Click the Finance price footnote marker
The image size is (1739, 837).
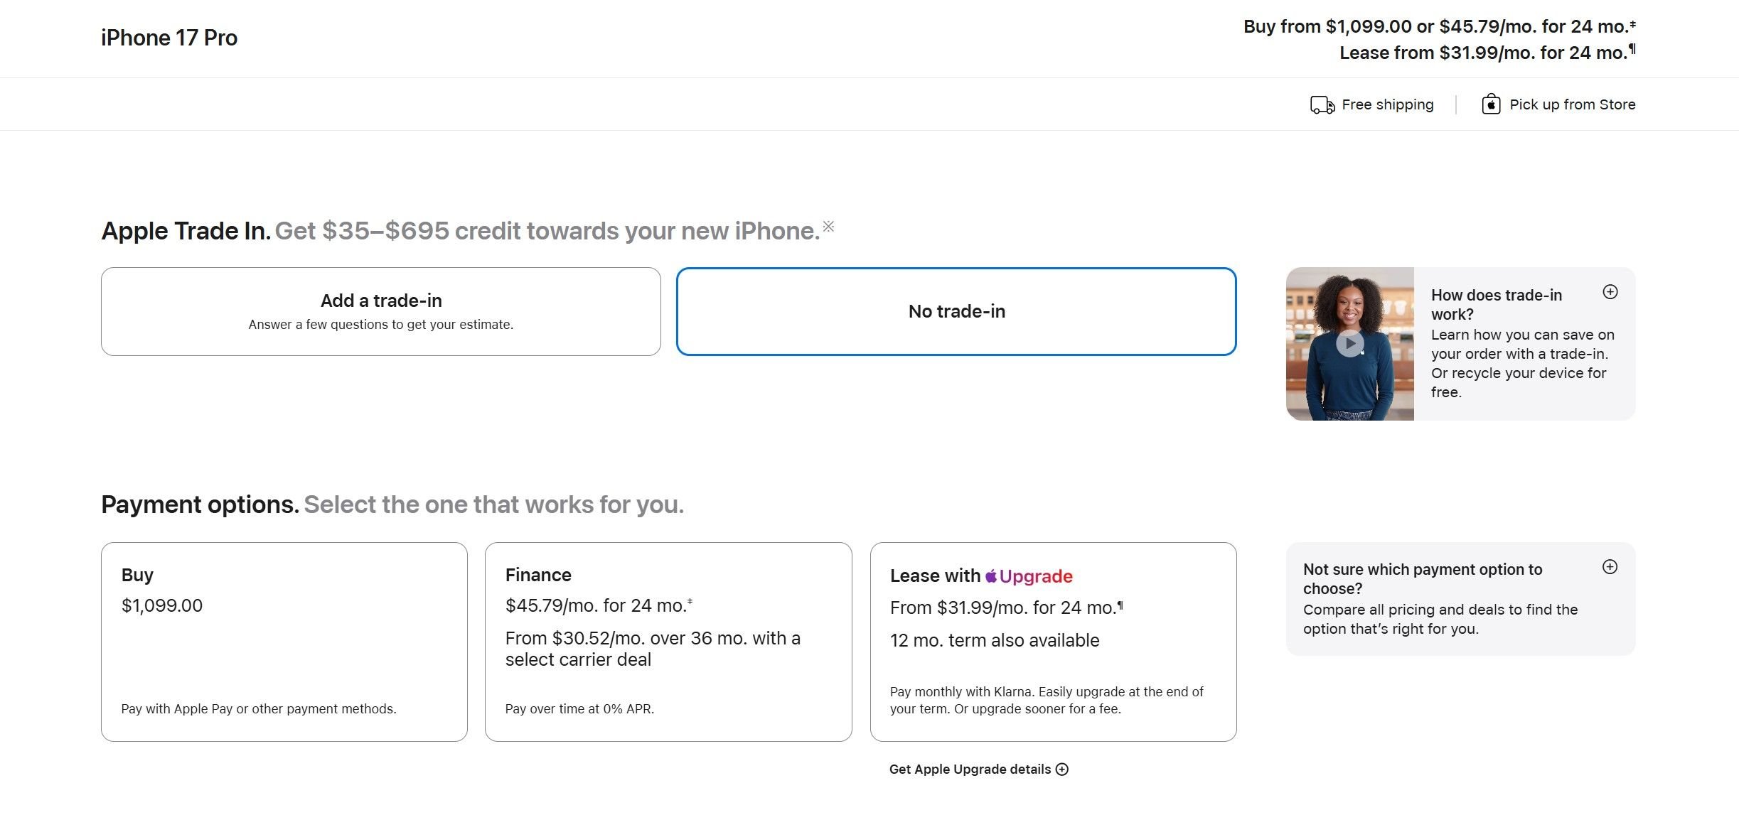click(690, 601)
